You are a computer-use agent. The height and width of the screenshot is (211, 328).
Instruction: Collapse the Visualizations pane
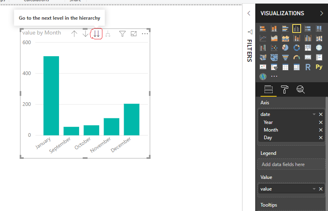point(322,13)
